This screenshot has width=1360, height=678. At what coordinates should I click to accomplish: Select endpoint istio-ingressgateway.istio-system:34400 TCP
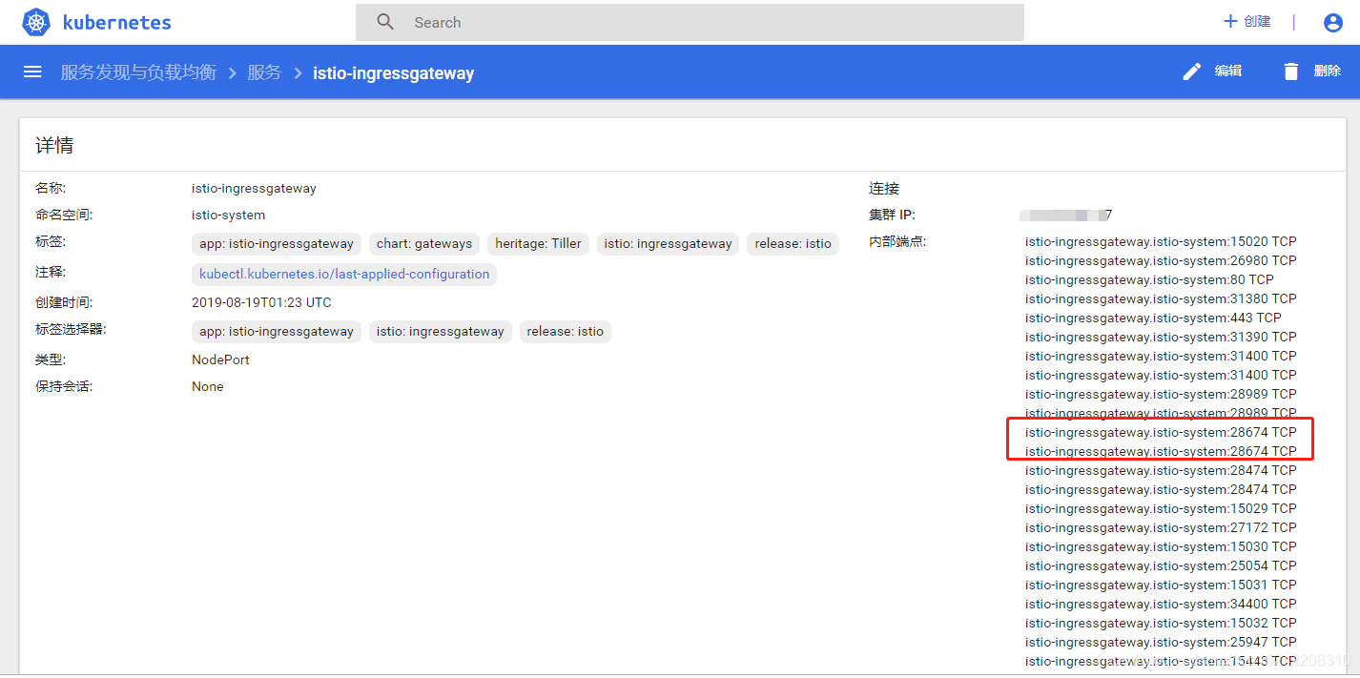point(1161,604)
